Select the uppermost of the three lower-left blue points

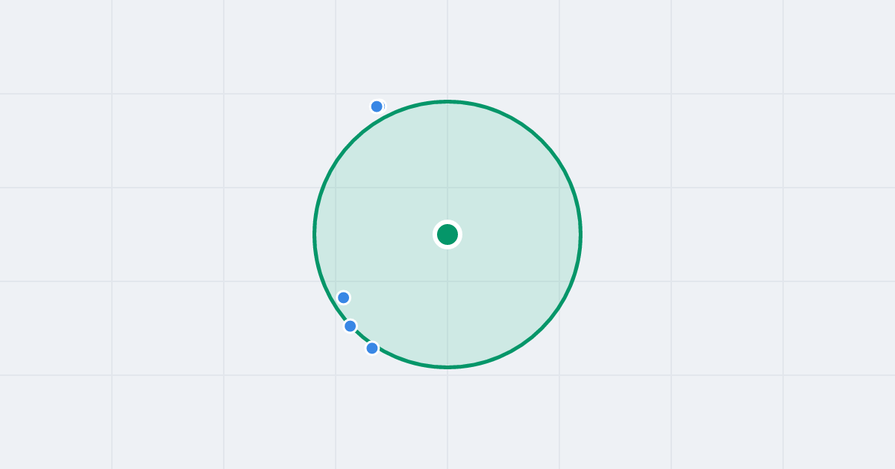coord(343,298)
